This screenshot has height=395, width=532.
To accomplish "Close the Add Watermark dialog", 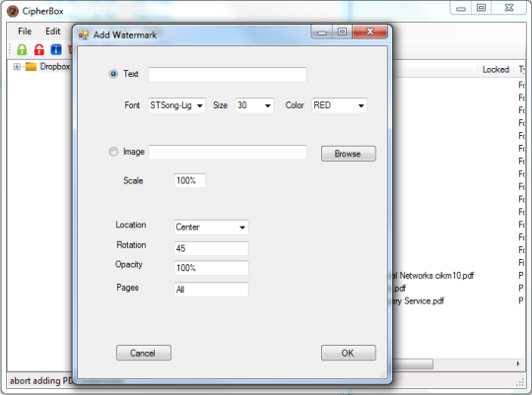I will tap(370, 32).
